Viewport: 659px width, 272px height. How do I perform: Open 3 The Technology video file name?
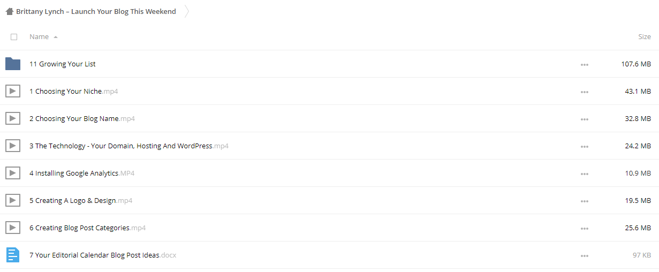click(129, 146)
